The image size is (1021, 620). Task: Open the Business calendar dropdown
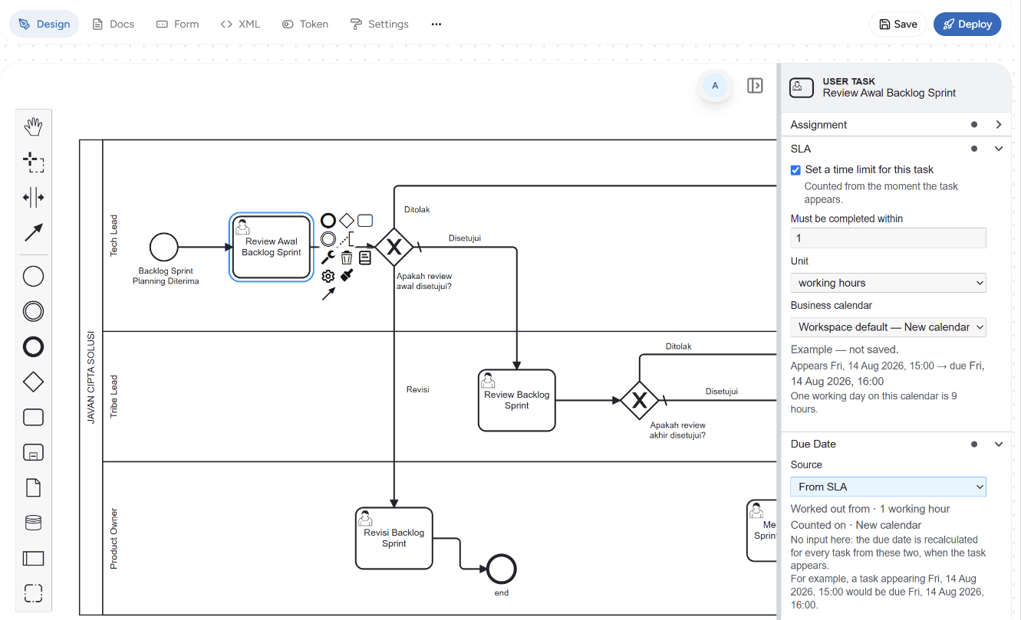(x=888, y=327)
